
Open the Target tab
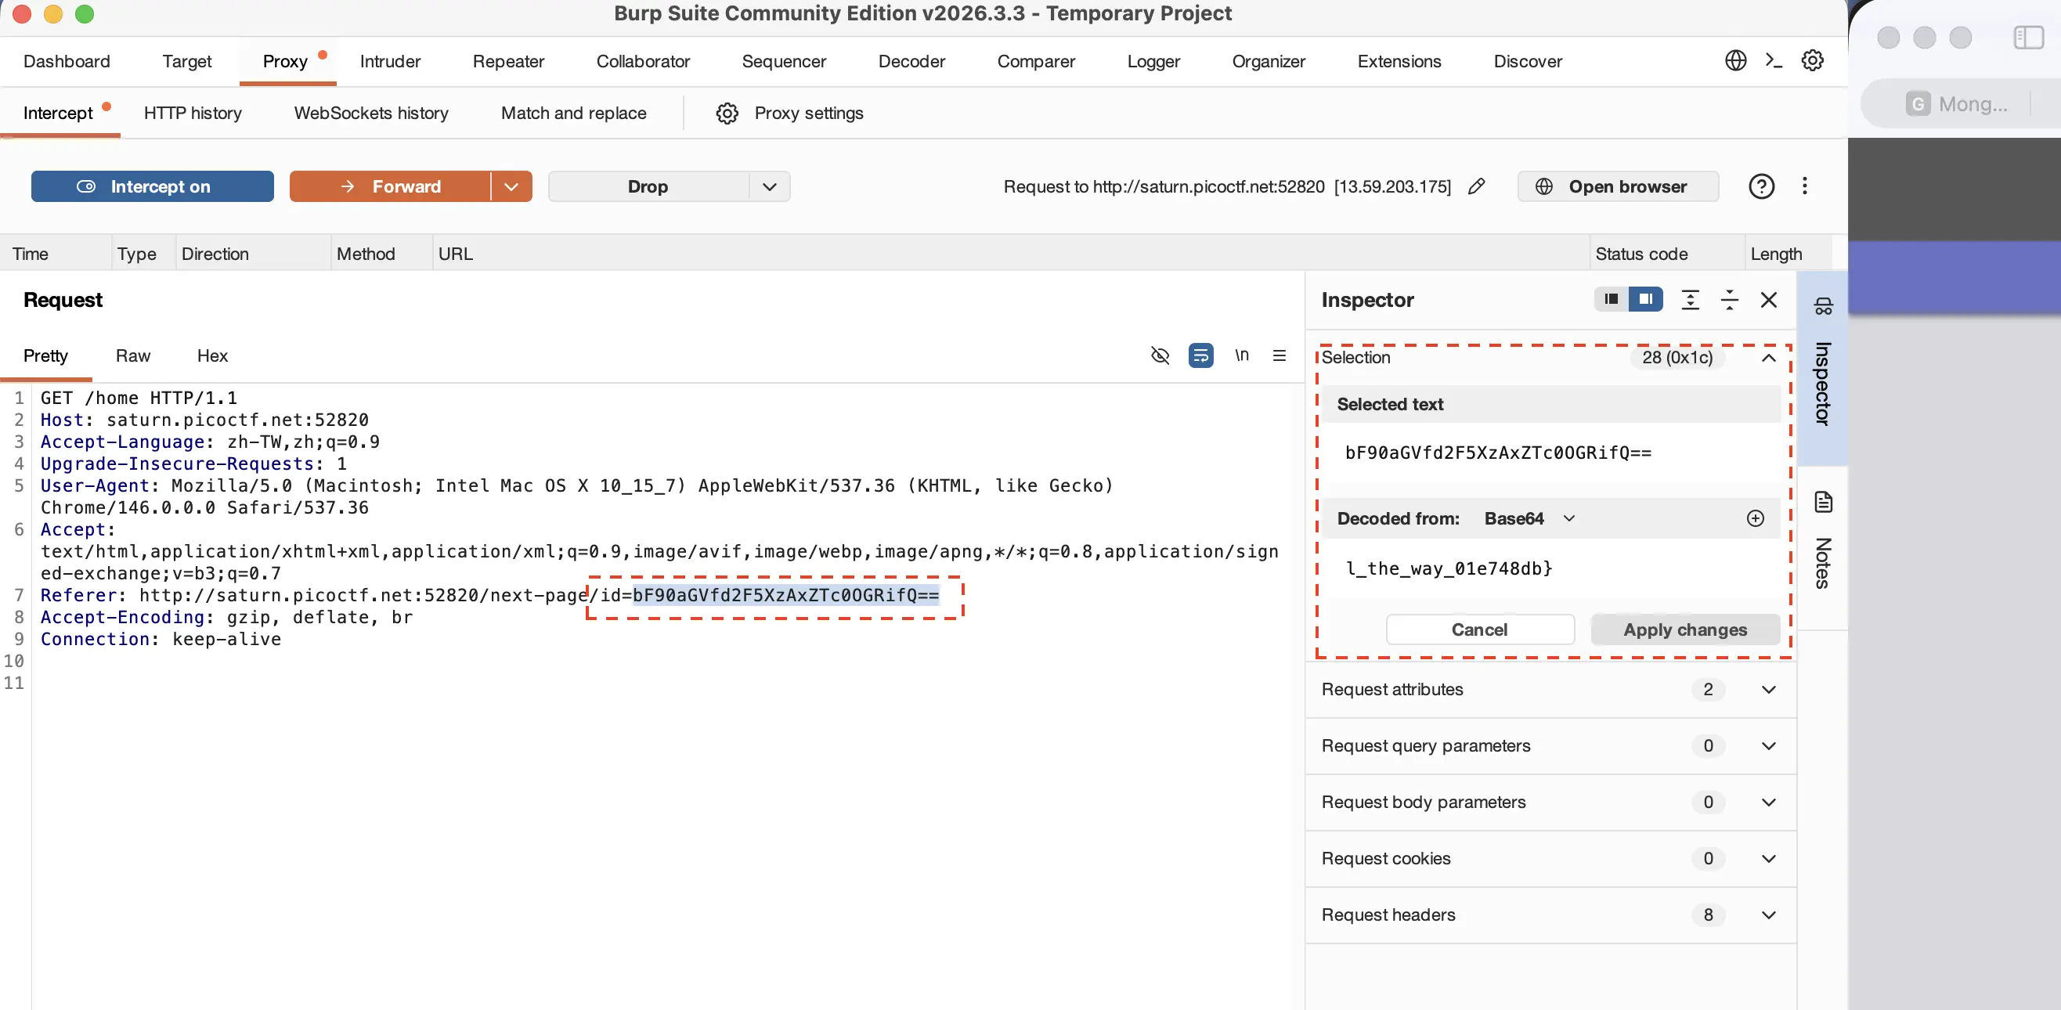pos(187,62)
